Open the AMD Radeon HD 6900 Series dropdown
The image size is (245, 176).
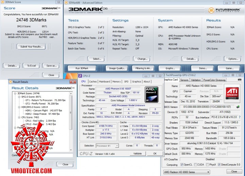(x=186, y=172)
